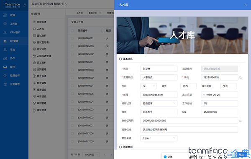Check the row jl20190826001 checkbox
This screenshot has width=251, height=159.
click(x=72, y=38)
